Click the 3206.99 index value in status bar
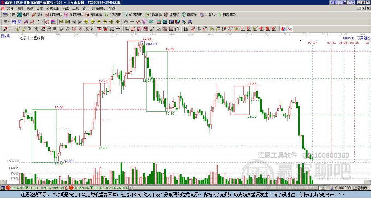 [x=18, y=188]
